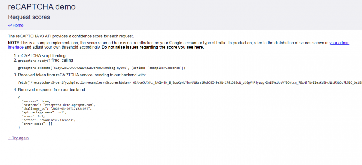Screen dimensions: 362x165
Task: Click the bold 'NOTE:' label
Action: (14, 43)
